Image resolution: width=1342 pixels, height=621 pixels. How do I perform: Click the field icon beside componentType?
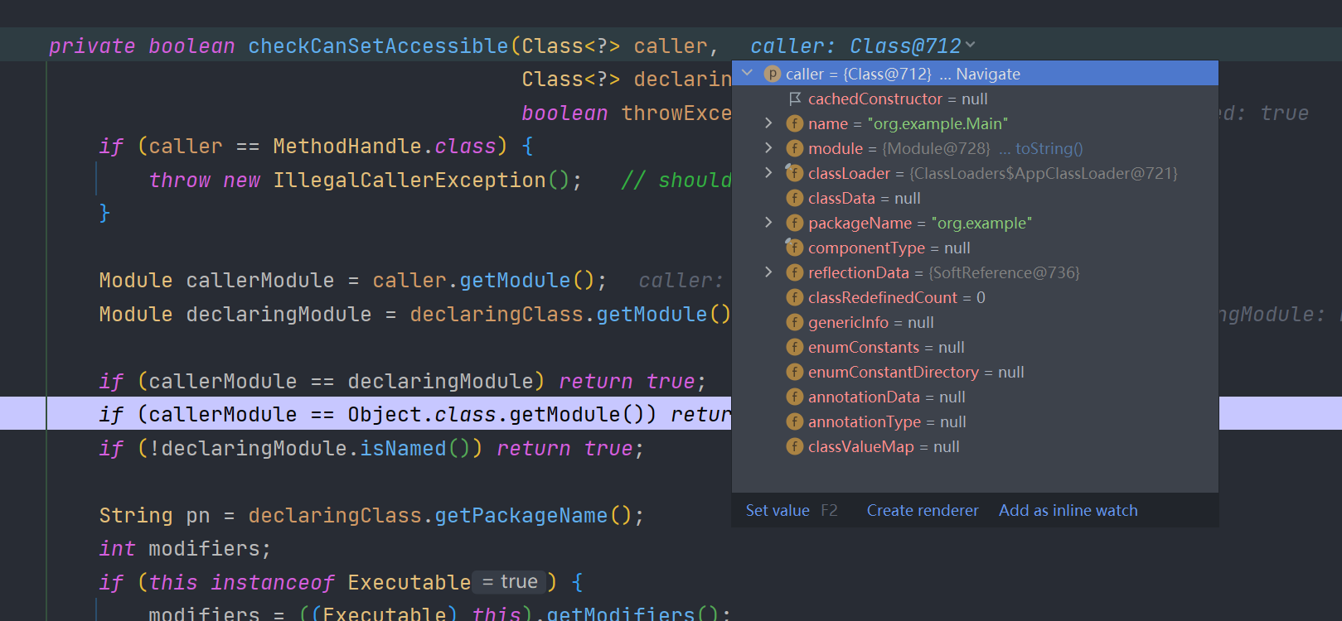coord(795,248)
